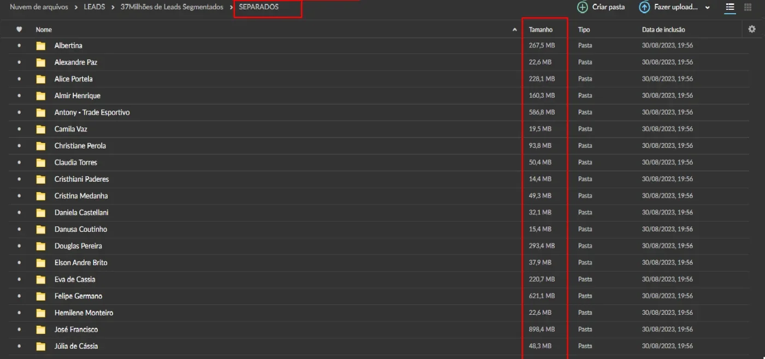The width and height of the screenshot is (765, 359).
Task: Open the José Francisco folder icon
Action: [41, 330]
